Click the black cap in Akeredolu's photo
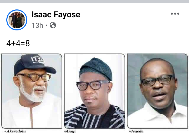 (x=33, y=64)
